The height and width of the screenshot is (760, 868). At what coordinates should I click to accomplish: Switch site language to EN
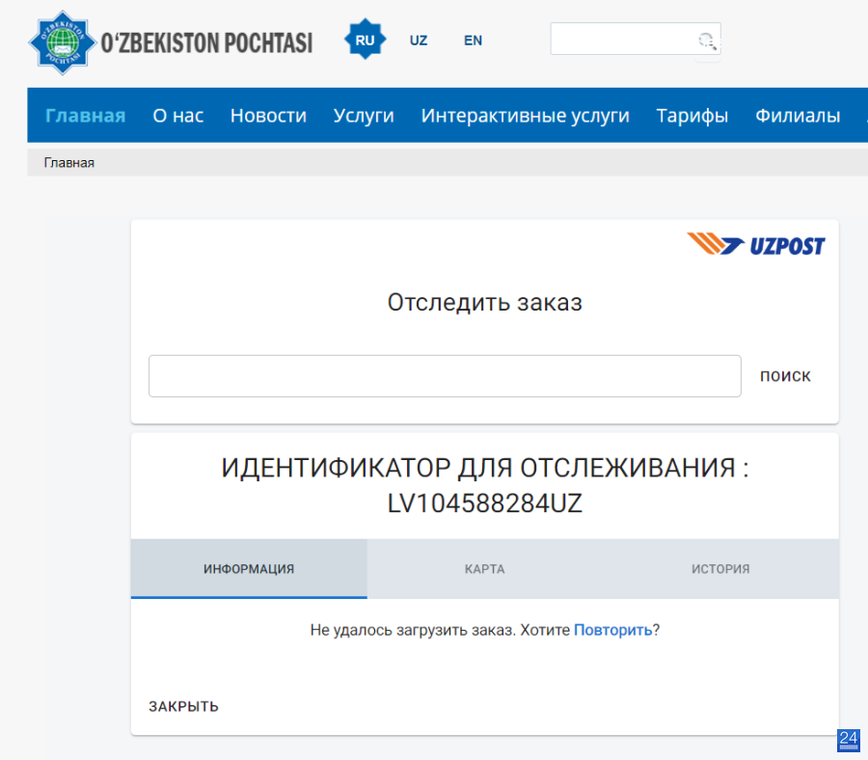pyautogui.click(x=473, y=41)
